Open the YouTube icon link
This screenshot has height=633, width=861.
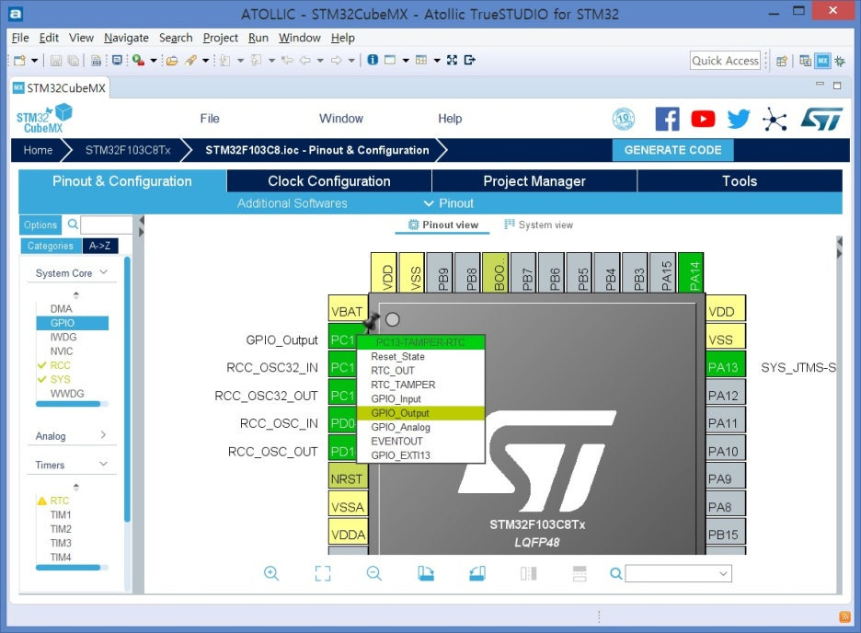pyautogui.click(x=703, y=119)
